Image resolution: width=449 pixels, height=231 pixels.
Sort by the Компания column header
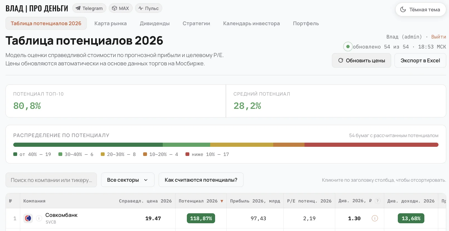point(34,201)
